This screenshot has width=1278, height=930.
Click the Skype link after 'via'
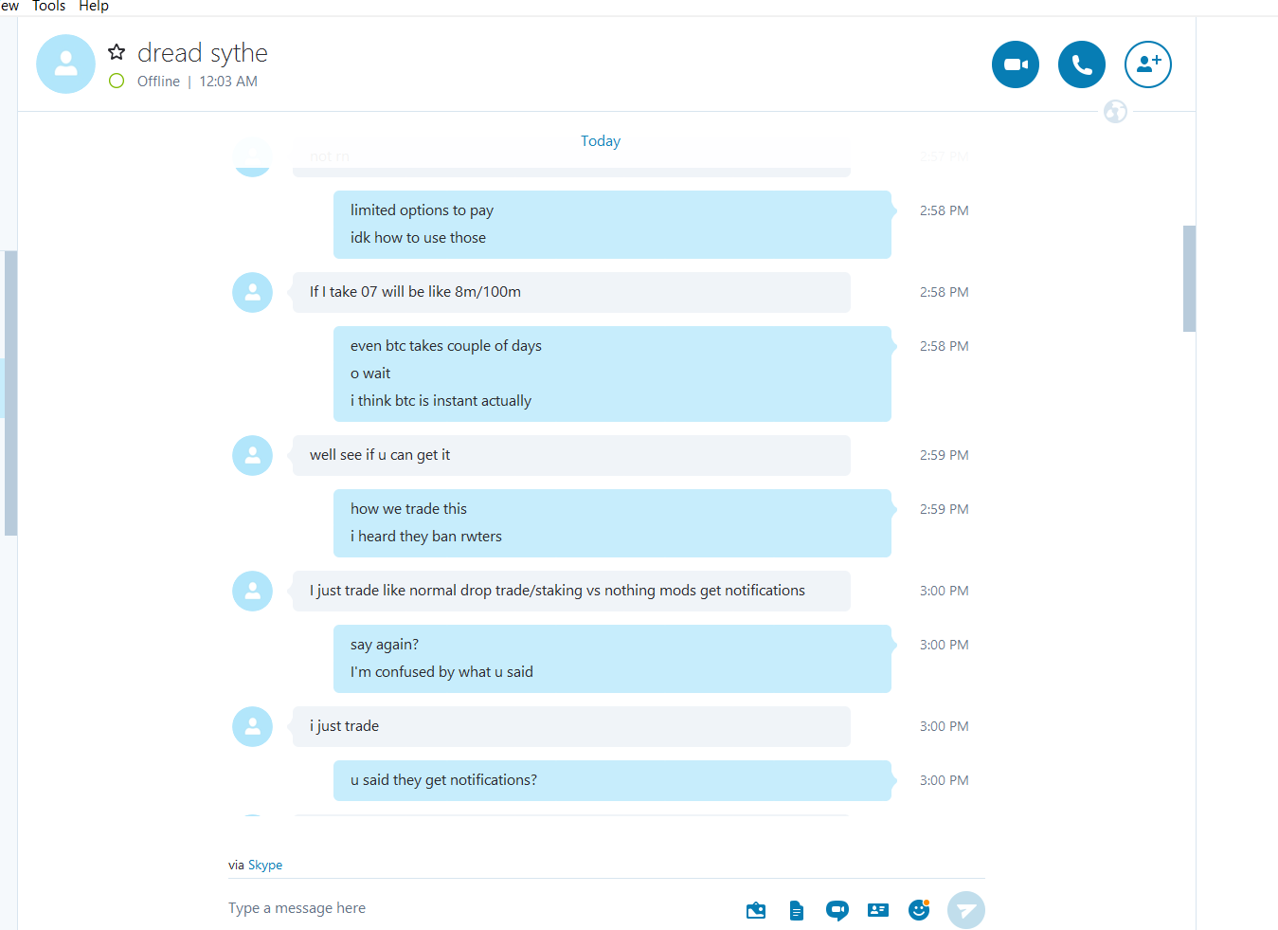265,865
